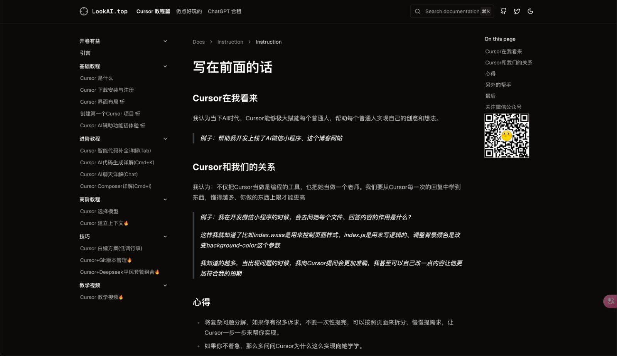Click the 写在前面的话 page title
Viewport: 617px width, 356px height.
[233, 67]
